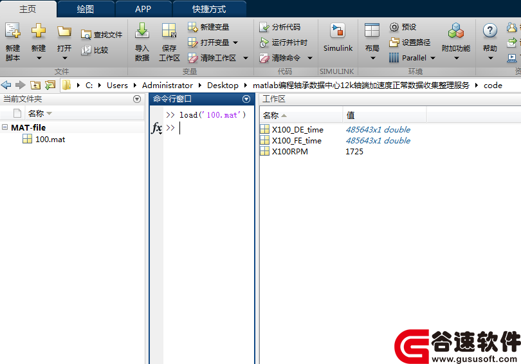Open dropdown arrow under New (新建)
The width and height of the screenshot is (521, 364).
tap(39, 59)
